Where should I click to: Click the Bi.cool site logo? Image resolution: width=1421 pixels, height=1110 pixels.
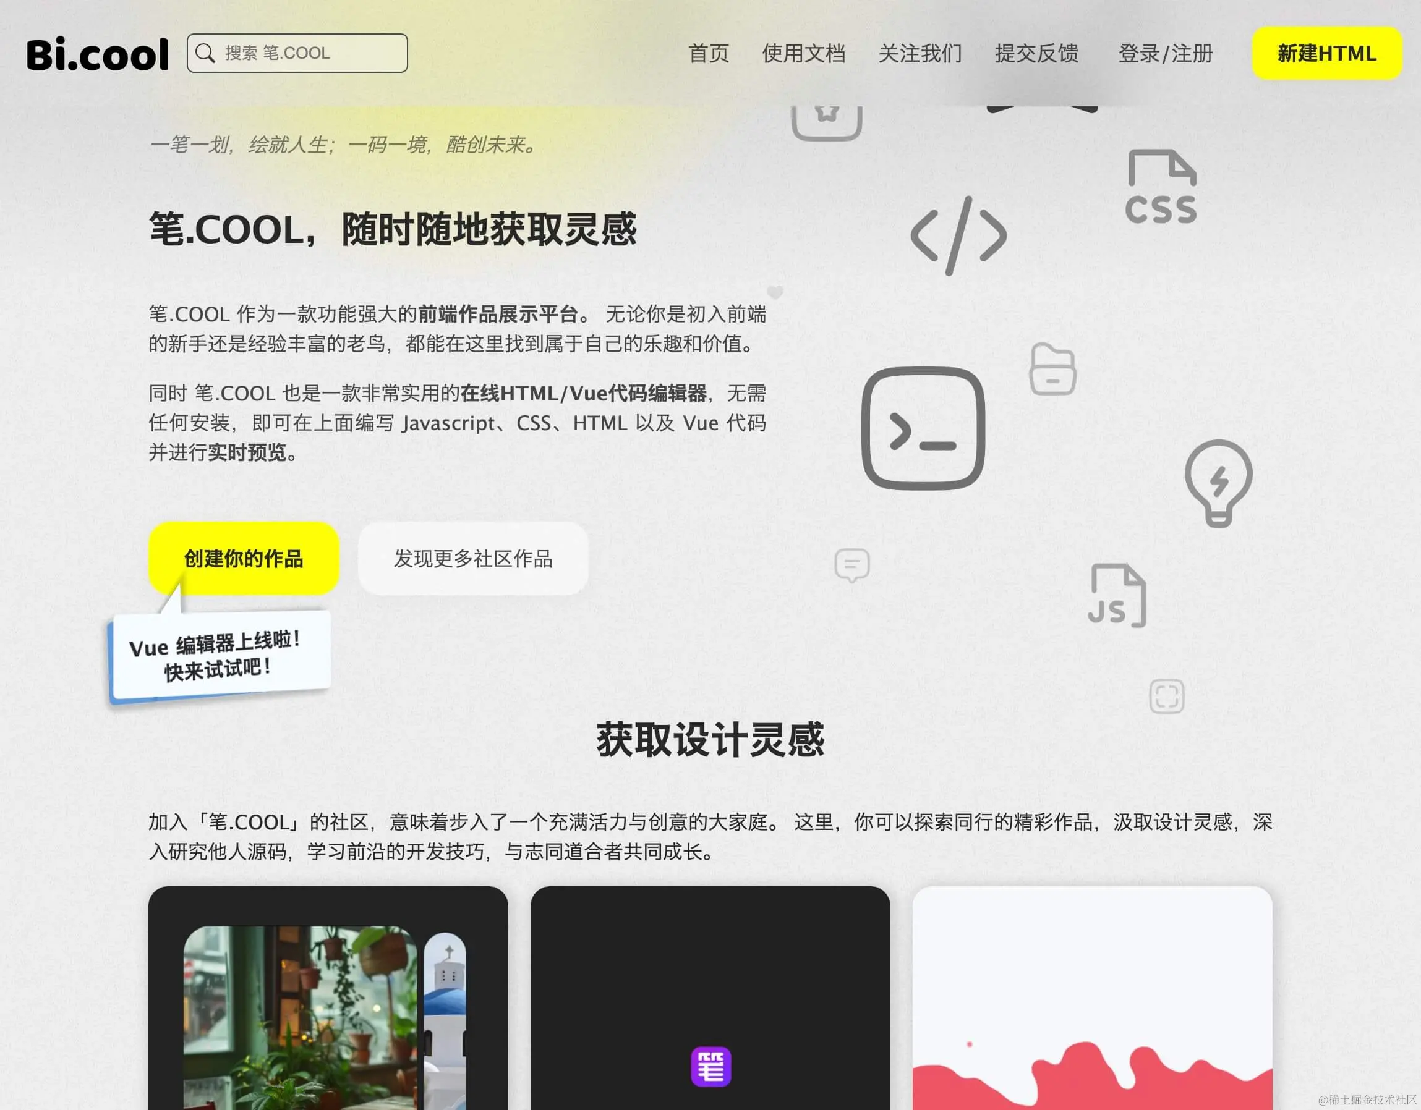[98, 54]
